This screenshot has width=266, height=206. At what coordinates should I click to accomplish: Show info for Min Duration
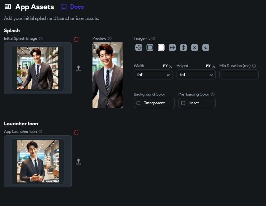coord(254,66)
